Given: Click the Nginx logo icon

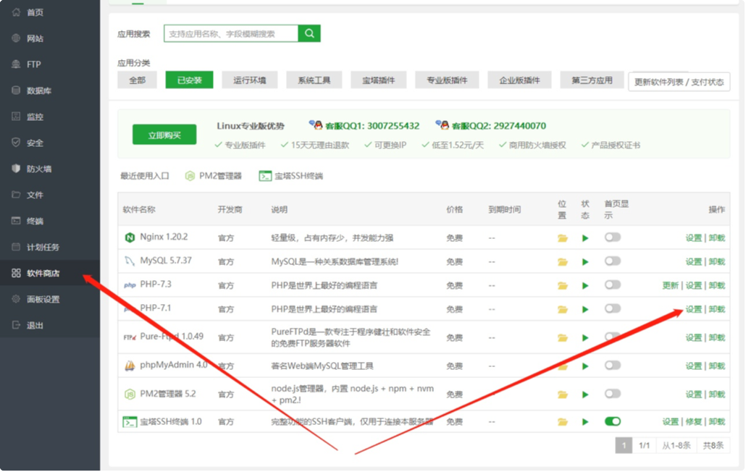Looking at the screenshot, I should (x=130, y=237).
